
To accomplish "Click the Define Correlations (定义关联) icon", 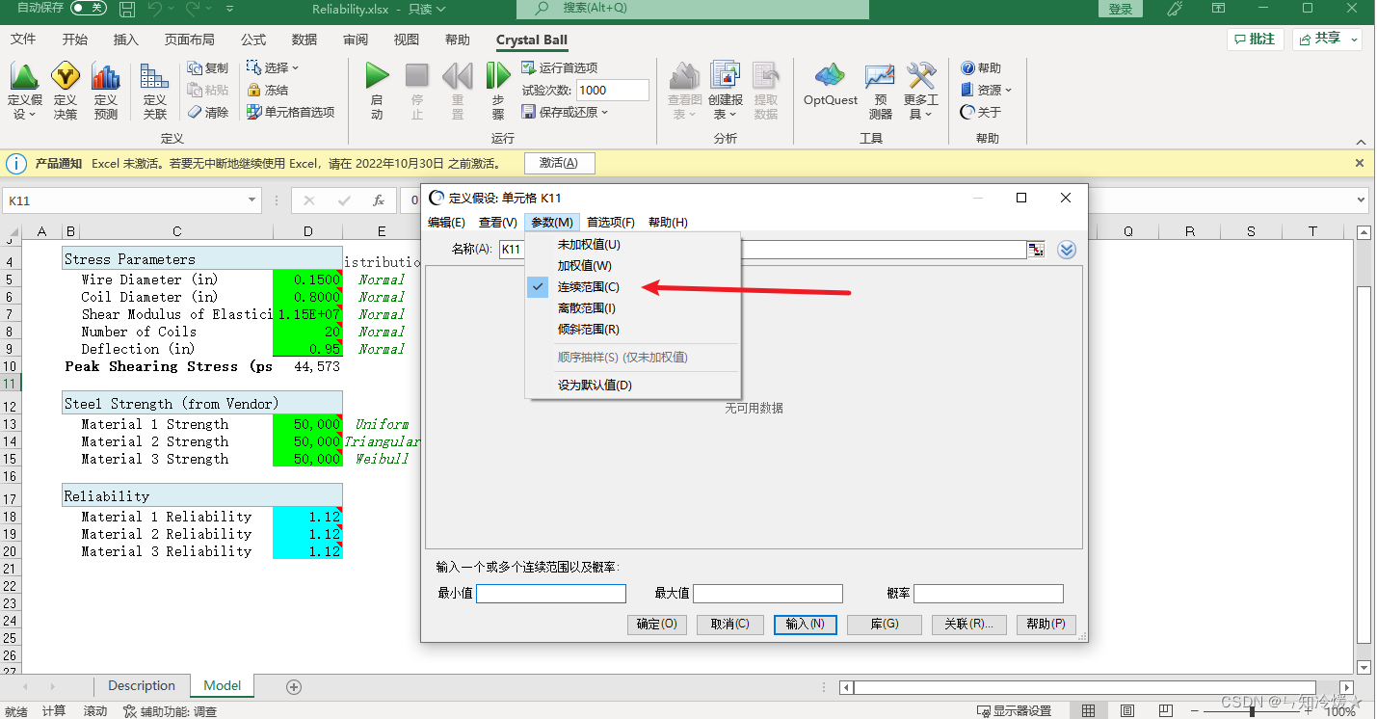I will coord(155,91).
